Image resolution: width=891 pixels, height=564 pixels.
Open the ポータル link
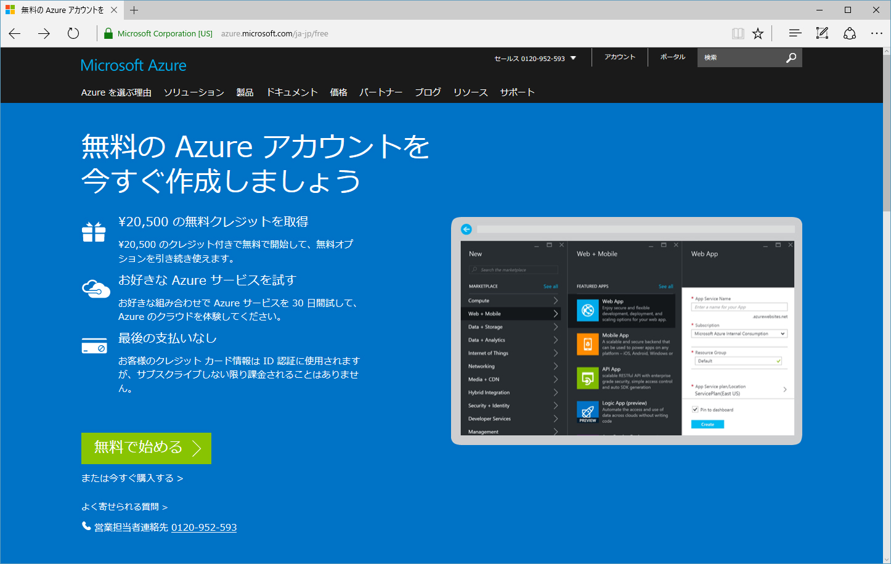(x=673, y=57)
